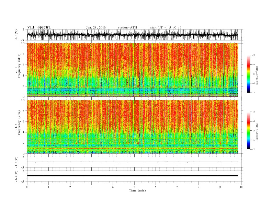Screen dimensions: 272x210
Task: Click the "-7" tick on ch.2 colorbar
Action: pyautogui.click(x=253, y=149)
